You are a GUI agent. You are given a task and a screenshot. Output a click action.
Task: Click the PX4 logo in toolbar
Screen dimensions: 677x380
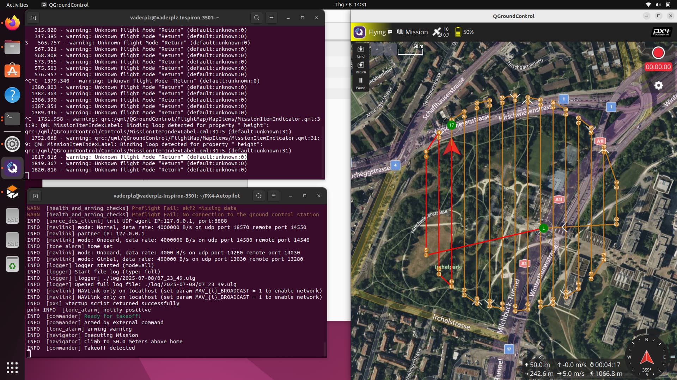click(662, 32)
